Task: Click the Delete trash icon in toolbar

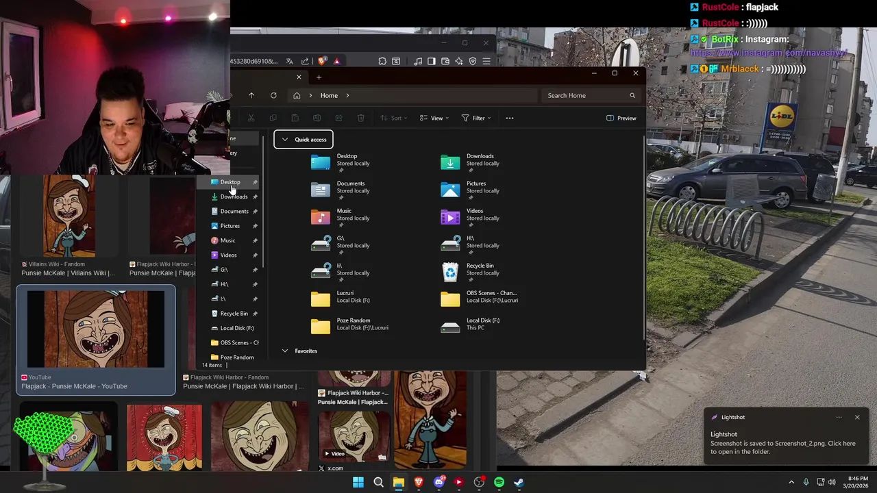Action: (360, 118)
